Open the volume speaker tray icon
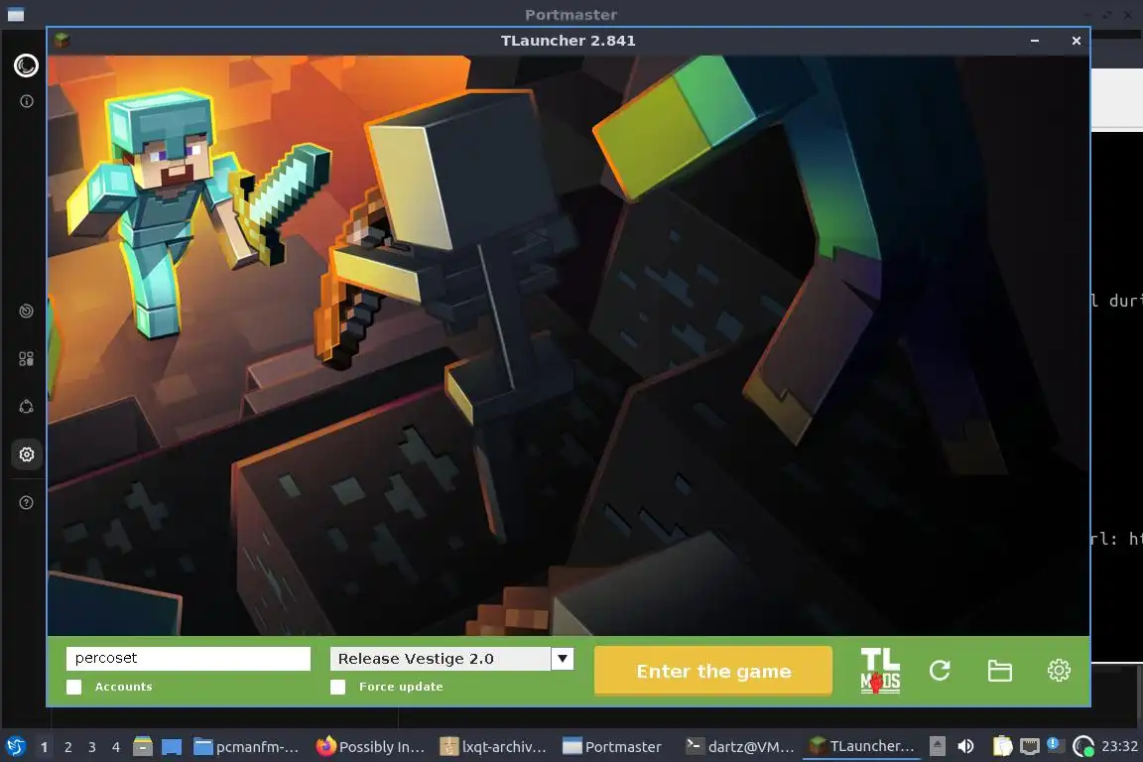 pyautogui.click(x=965, y=746)
